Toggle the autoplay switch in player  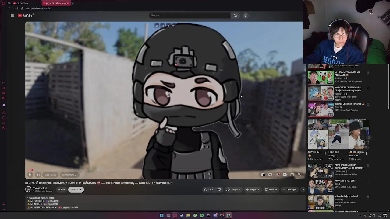(263, 175)
